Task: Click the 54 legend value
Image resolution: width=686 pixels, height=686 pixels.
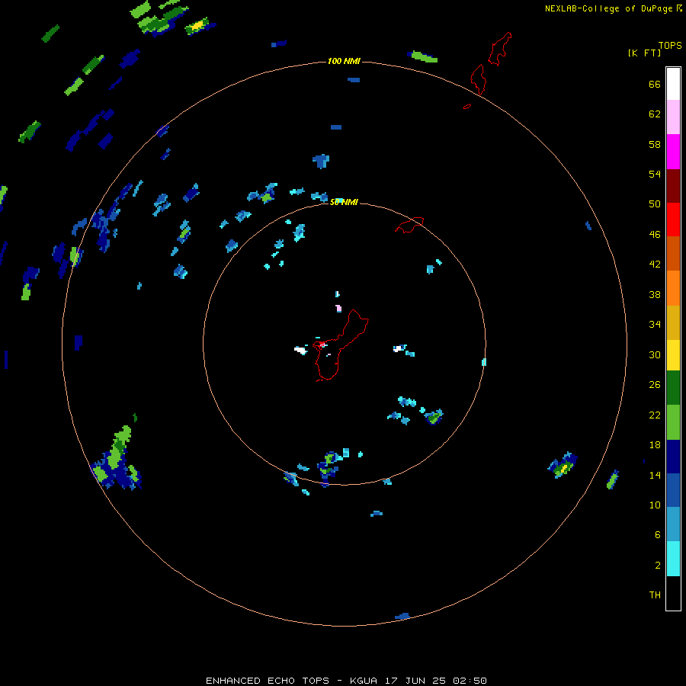Action: point(655,174)
